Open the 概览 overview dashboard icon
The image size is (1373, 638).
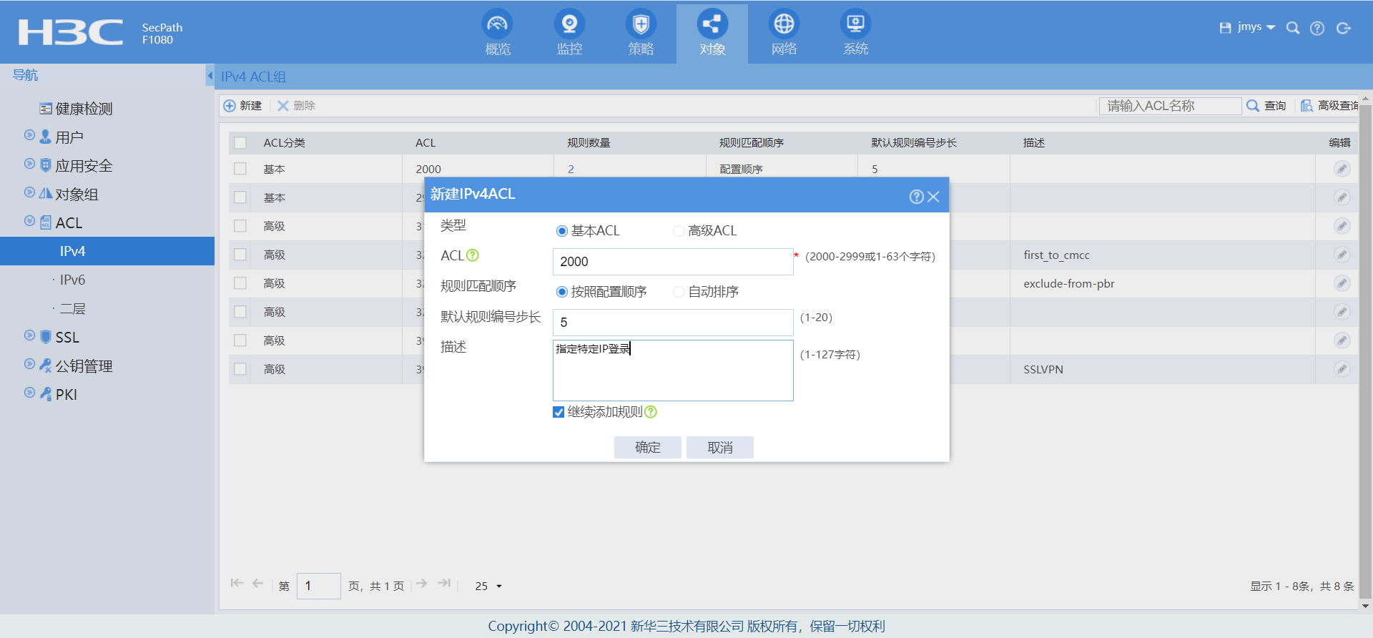[x=498, y=24]
